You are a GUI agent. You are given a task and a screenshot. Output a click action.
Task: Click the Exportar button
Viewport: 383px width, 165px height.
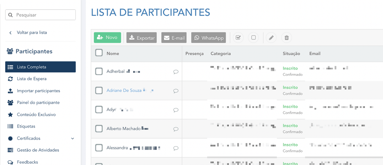point(141,38)
